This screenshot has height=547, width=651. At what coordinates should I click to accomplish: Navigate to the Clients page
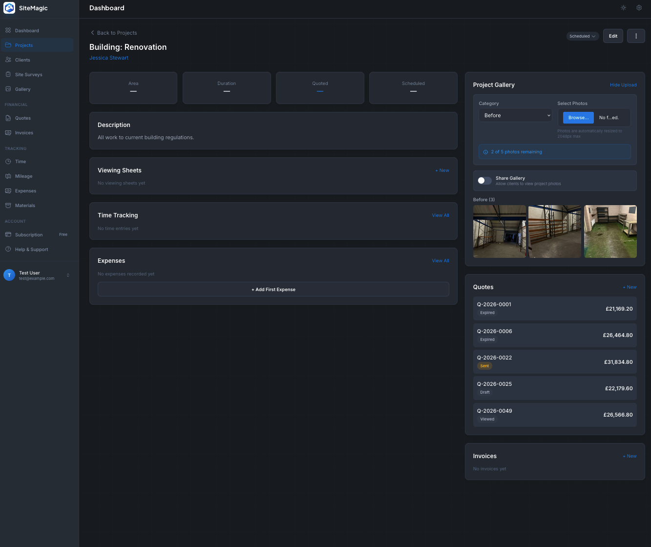22,60
